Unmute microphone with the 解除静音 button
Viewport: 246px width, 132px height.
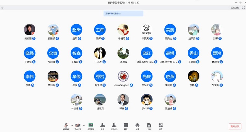(66, 126)
